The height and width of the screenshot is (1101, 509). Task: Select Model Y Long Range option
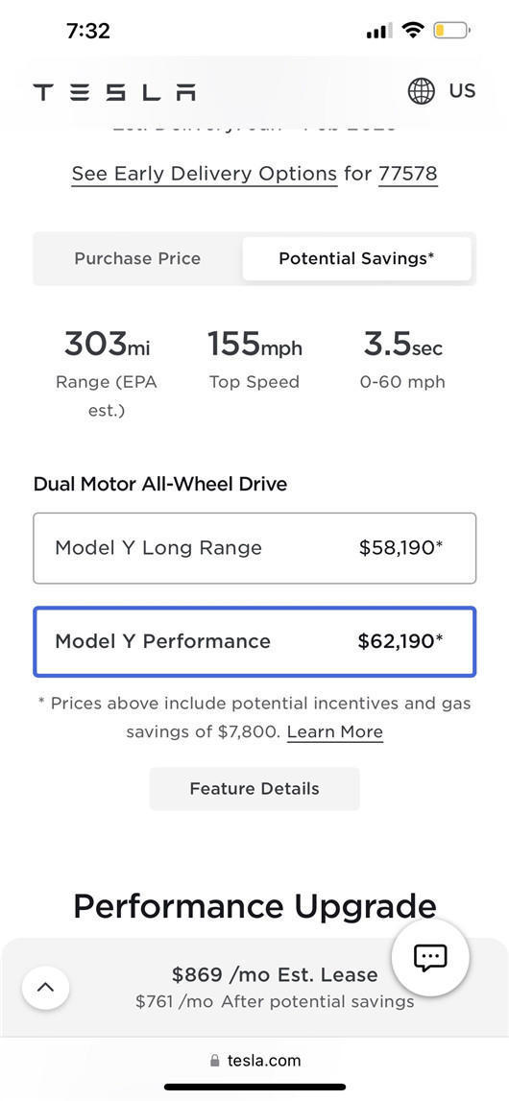click(x=254, y=548)
